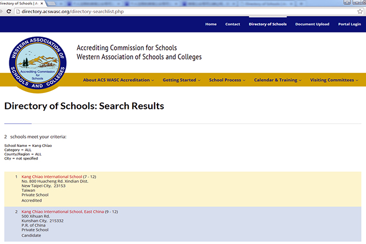The image size is (366, 244).
Task: Click the '2 schools meet your criteria' text
Action: coord(35,137)
